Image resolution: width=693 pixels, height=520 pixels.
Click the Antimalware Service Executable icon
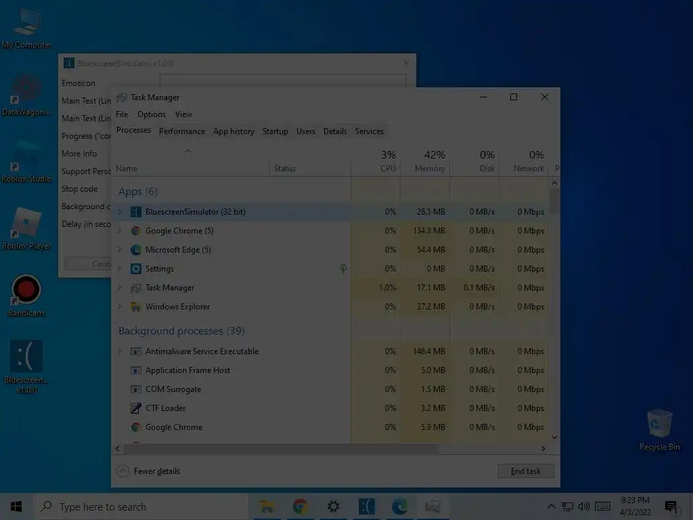click(135, 351)
